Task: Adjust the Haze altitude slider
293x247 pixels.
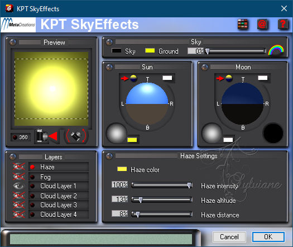Action: (x=162, y=199)
